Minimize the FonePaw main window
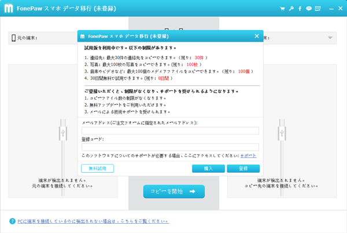This screenshot has width=347, height=233. coord(331,9)
